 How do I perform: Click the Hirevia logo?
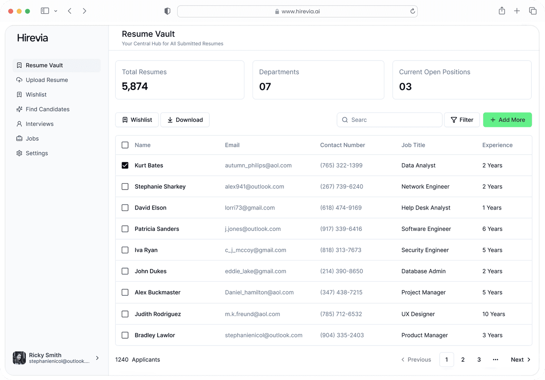[x=33, y=38]
